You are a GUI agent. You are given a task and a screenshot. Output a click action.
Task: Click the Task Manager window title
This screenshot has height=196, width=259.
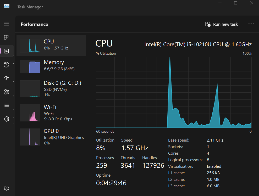[30, 7]
